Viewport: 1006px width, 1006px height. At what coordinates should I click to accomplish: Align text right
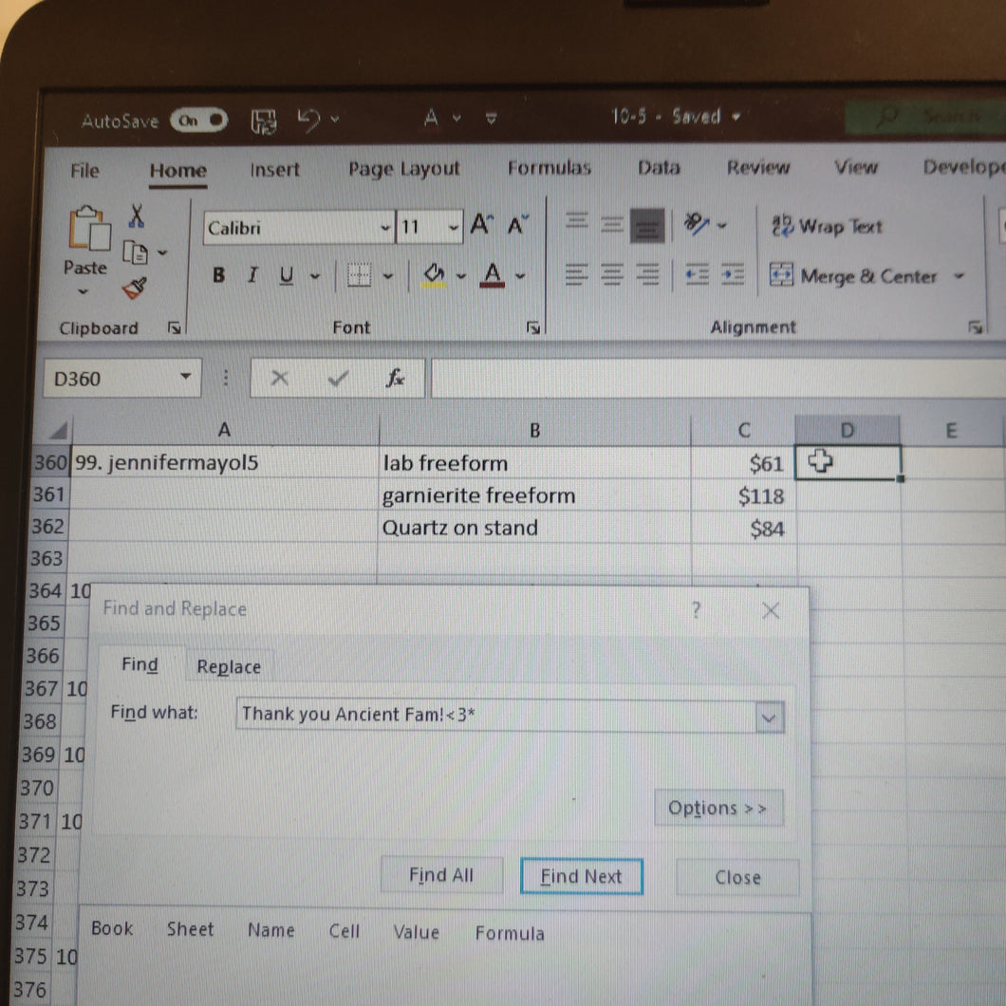pyautogui.click(x=647, y=274)
